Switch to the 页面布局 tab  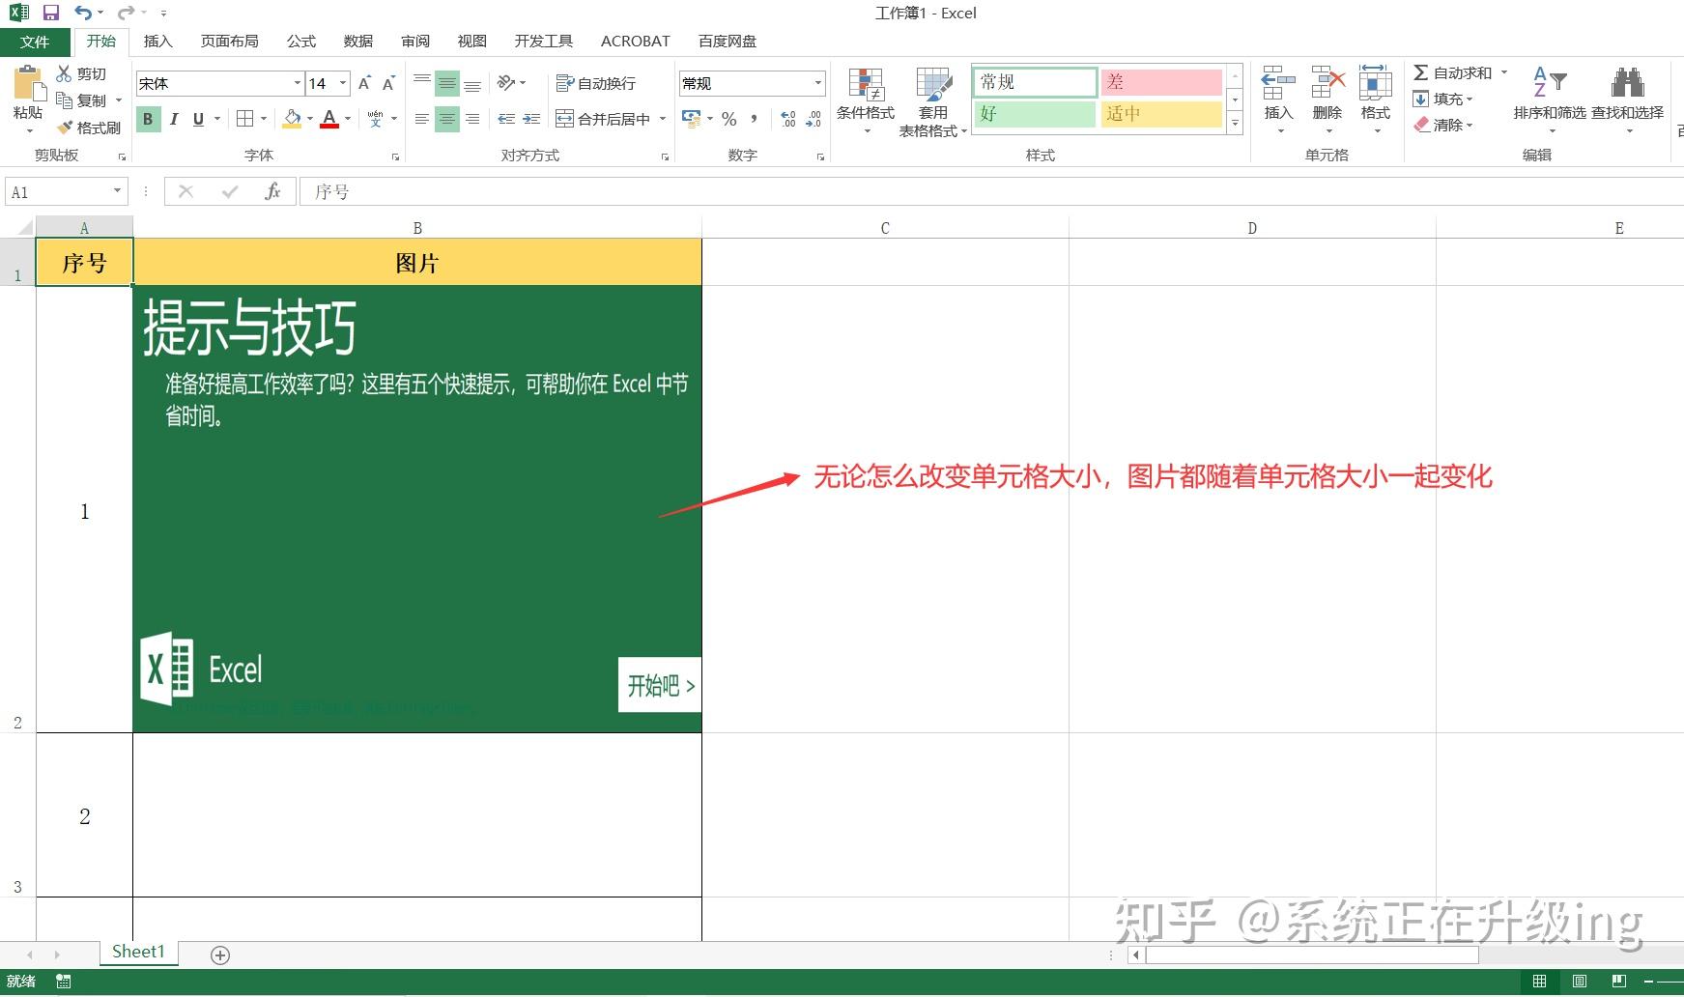(x=230, y=41)
